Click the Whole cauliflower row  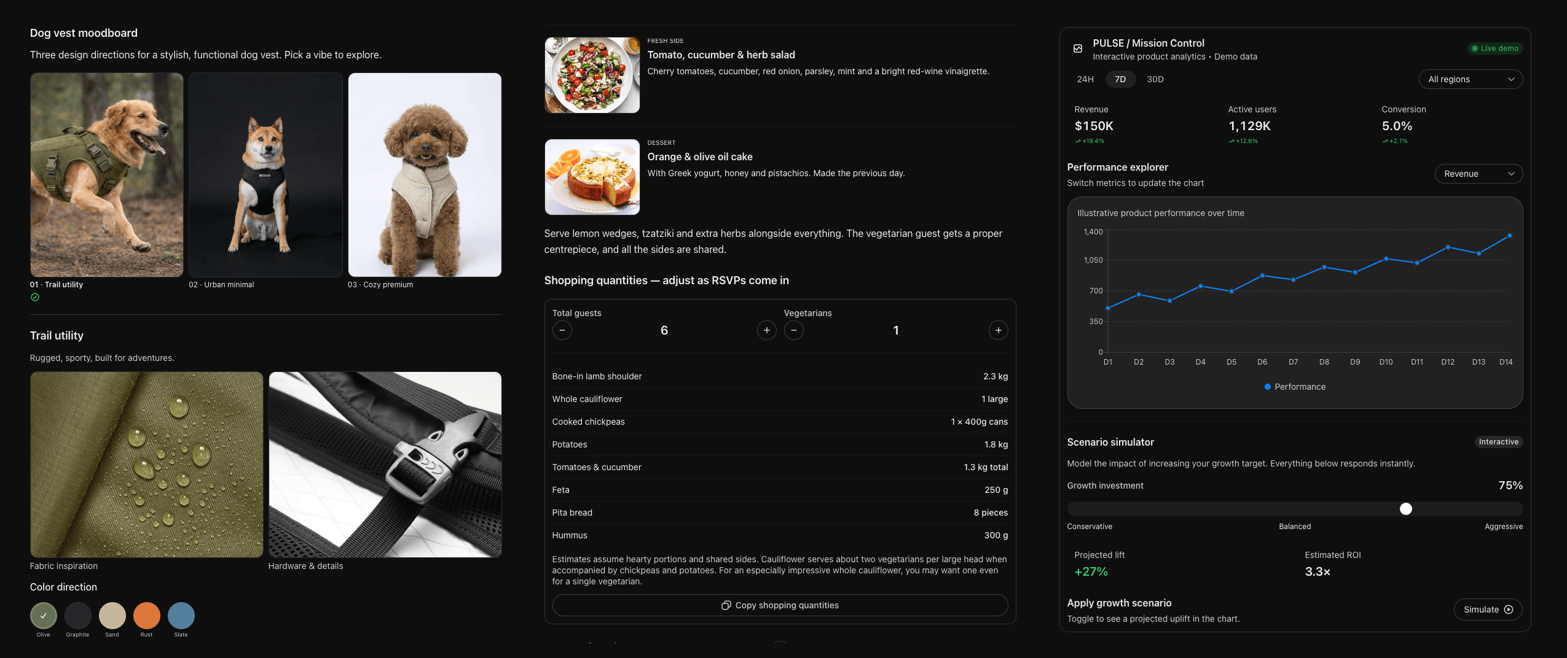[x=780, y=399]
